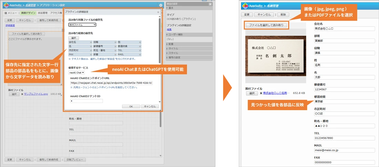This screenshot has width=379, height=167.
Task: Remove the 会社名 tag with its X
Action: pyautogui.click(x=91, y=42)
